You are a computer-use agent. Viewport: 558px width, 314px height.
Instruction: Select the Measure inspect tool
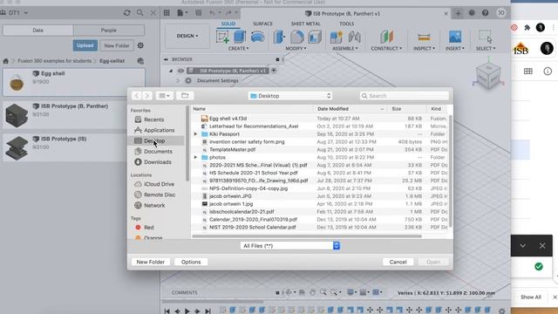click(424, 37)
